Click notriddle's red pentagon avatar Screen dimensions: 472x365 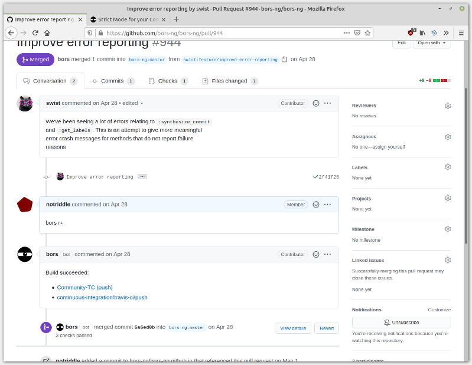tap(25, 205)
